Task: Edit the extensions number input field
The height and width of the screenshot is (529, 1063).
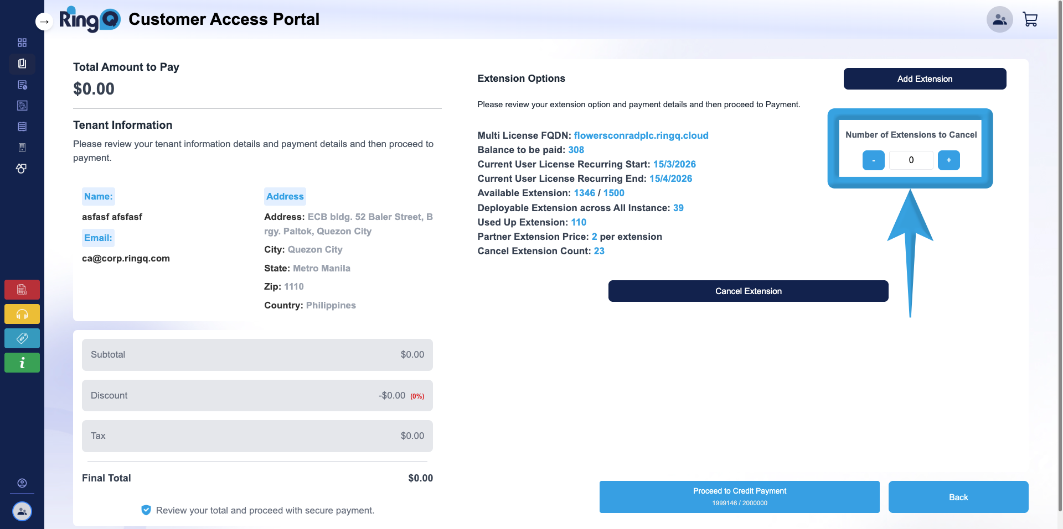Action: (x=911, y=160)
